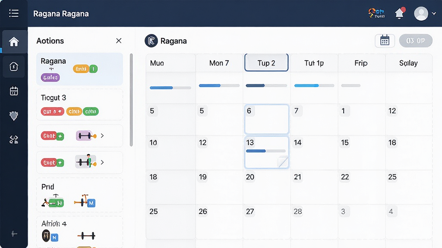Screen dimensions: 442x248
Task: Click the purple dumbbell icon
Action: pos(86,136)
